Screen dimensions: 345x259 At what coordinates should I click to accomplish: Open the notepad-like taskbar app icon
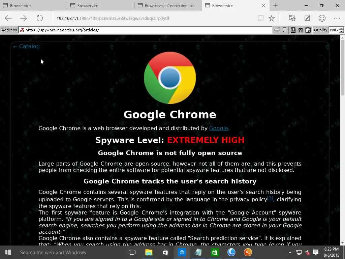198,252
